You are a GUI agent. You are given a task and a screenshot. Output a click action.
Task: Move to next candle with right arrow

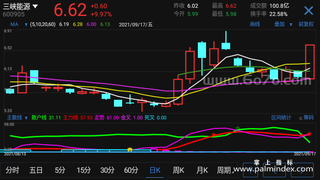pos(302,170)
